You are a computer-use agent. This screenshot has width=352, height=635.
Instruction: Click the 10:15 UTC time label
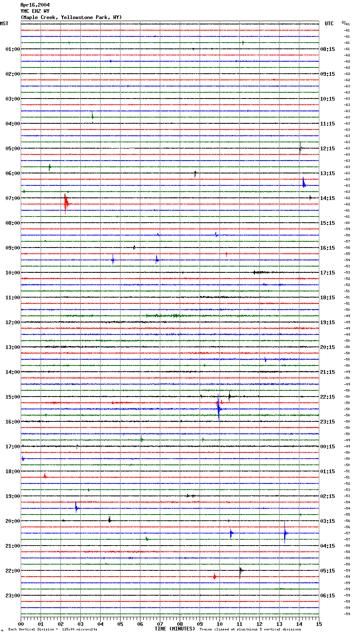(x=328, y=99)
